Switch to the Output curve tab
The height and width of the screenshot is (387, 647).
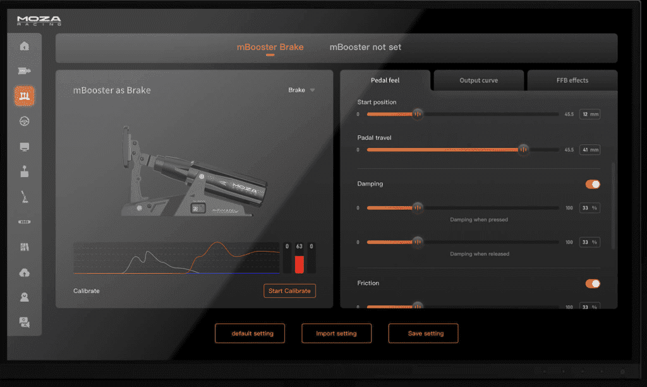pyautogui.click(x=478, y=81)
